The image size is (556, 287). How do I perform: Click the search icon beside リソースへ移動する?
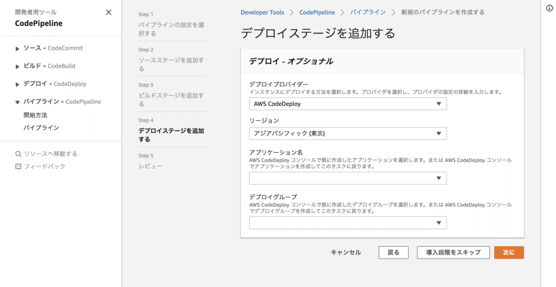(x=18, y=154)
